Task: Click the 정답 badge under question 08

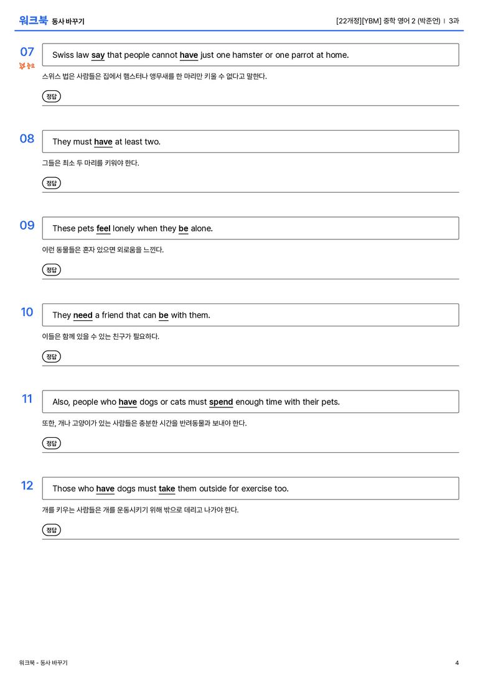Action: [x=51, y=183]
